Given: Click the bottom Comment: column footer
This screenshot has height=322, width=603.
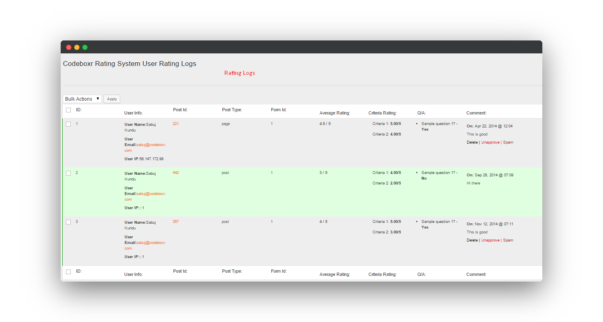Looking at the screenshot, I should (x=476, y=274).
